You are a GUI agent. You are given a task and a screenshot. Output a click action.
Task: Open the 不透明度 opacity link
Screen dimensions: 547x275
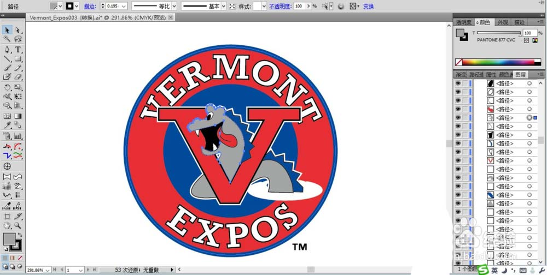(x=281, y=6)
